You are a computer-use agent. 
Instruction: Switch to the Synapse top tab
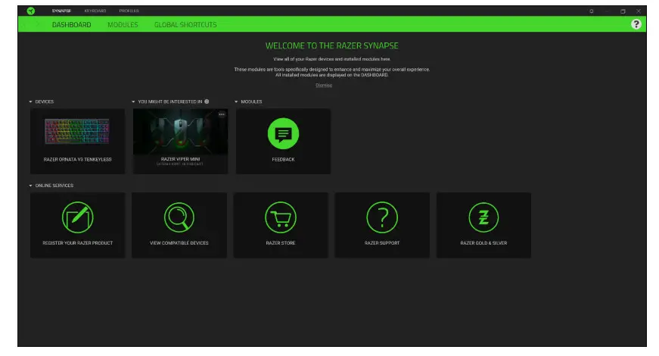pos(61,11)
